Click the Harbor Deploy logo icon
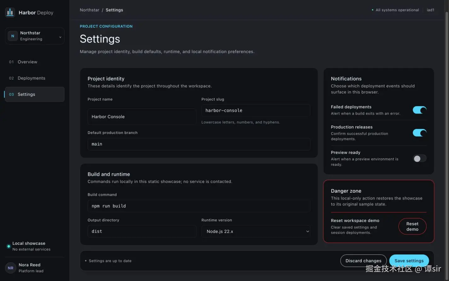This screenshot has width=449, height=281. coord(10,13)
